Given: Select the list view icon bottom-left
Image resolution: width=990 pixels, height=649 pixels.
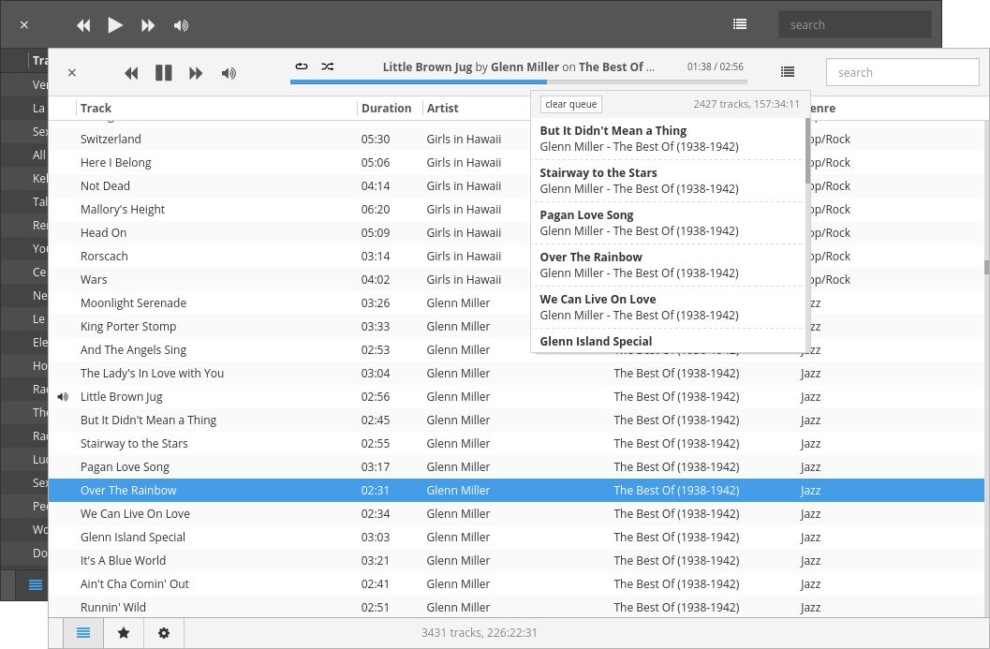Looking at the screenshot, I should click(82, 633).
